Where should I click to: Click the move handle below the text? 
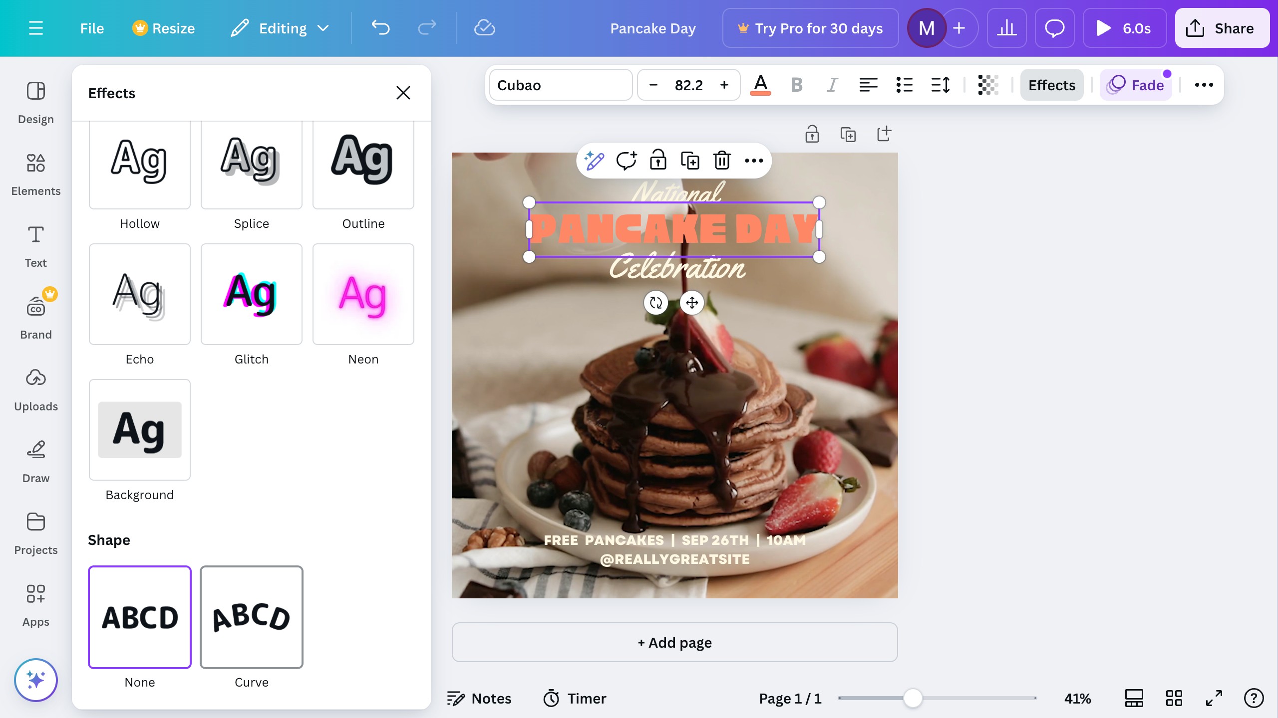coord(692,303)
